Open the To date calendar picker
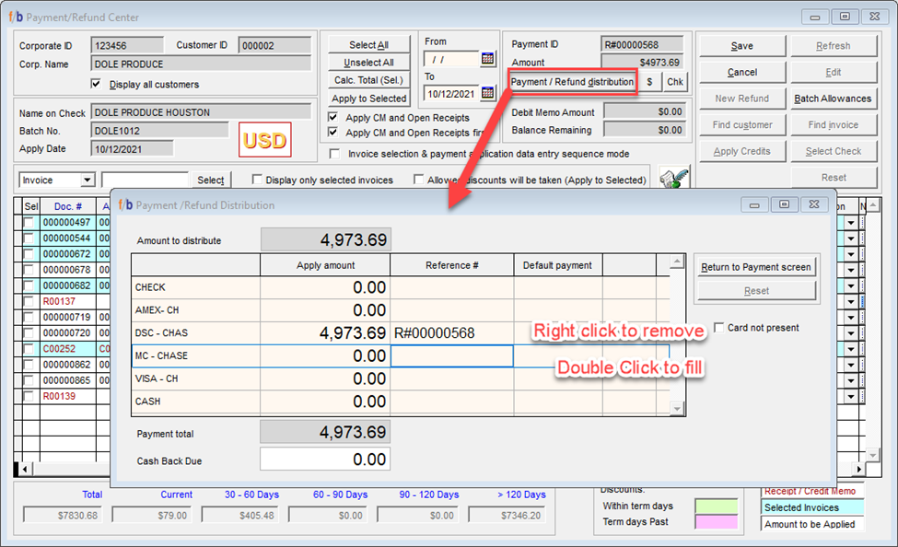898x547 pixels. pos(488,93)
